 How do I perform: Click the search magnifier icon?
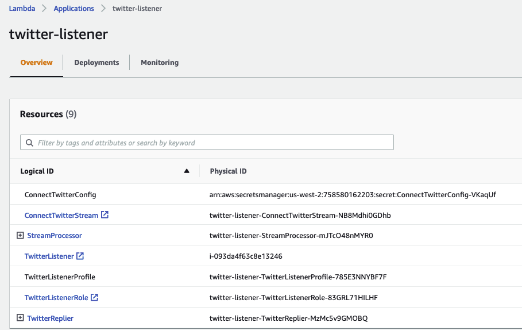pyautogui.click(x=29, y=143)
